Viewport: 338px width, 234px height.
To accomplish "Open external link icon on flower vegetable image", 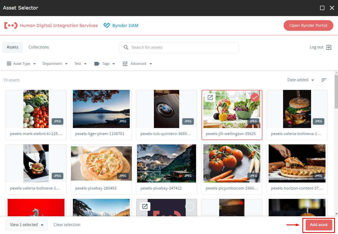I will click(x=210, y=98).
